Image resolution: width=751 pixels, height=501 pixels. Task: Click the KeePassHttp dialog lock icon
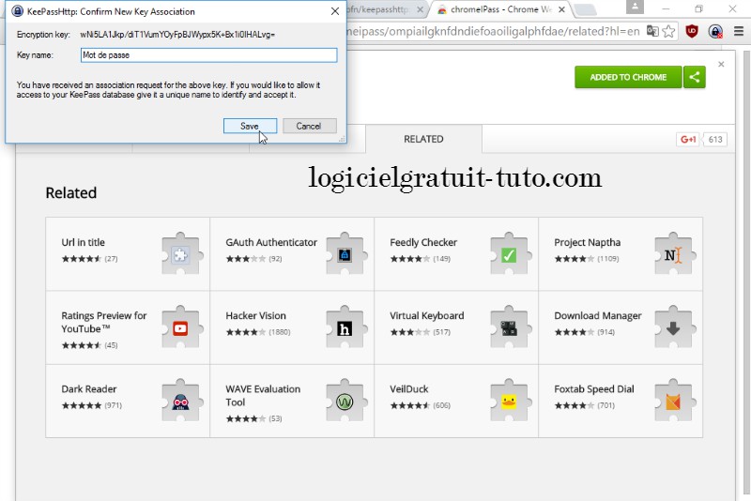17,11
